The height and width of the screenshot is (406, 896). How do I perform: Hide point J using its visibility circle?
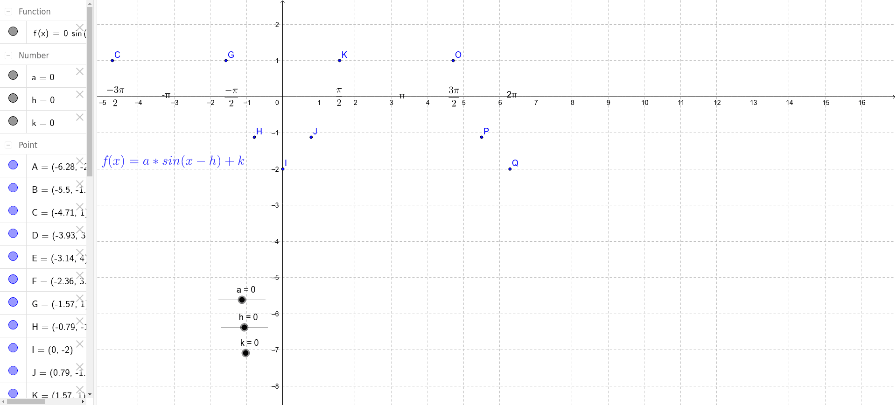pyautogui.click(x=13, y=371)
